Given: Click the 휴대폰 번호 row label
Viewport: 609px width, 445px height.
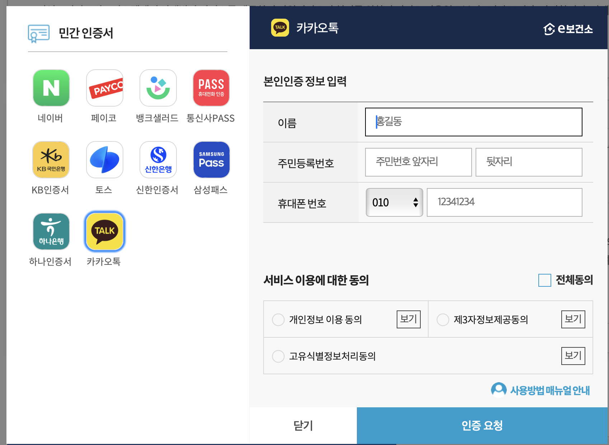Looking at the screenshot, I should [x=302, y=204].
